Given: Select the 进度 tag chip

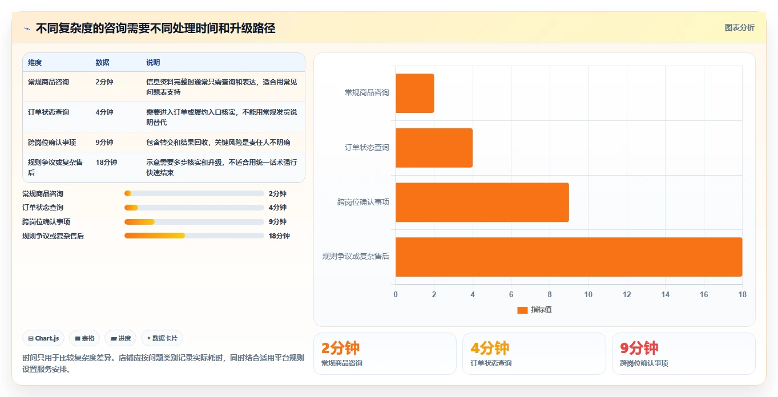Looking at the screenshot, I should [121, 338].
